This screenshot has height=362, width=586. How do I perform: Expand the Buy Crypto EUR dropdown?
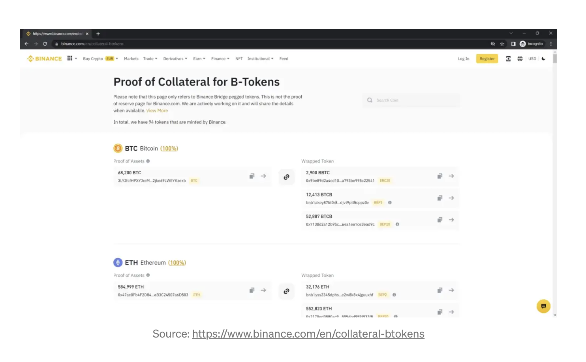pos(101,59)
